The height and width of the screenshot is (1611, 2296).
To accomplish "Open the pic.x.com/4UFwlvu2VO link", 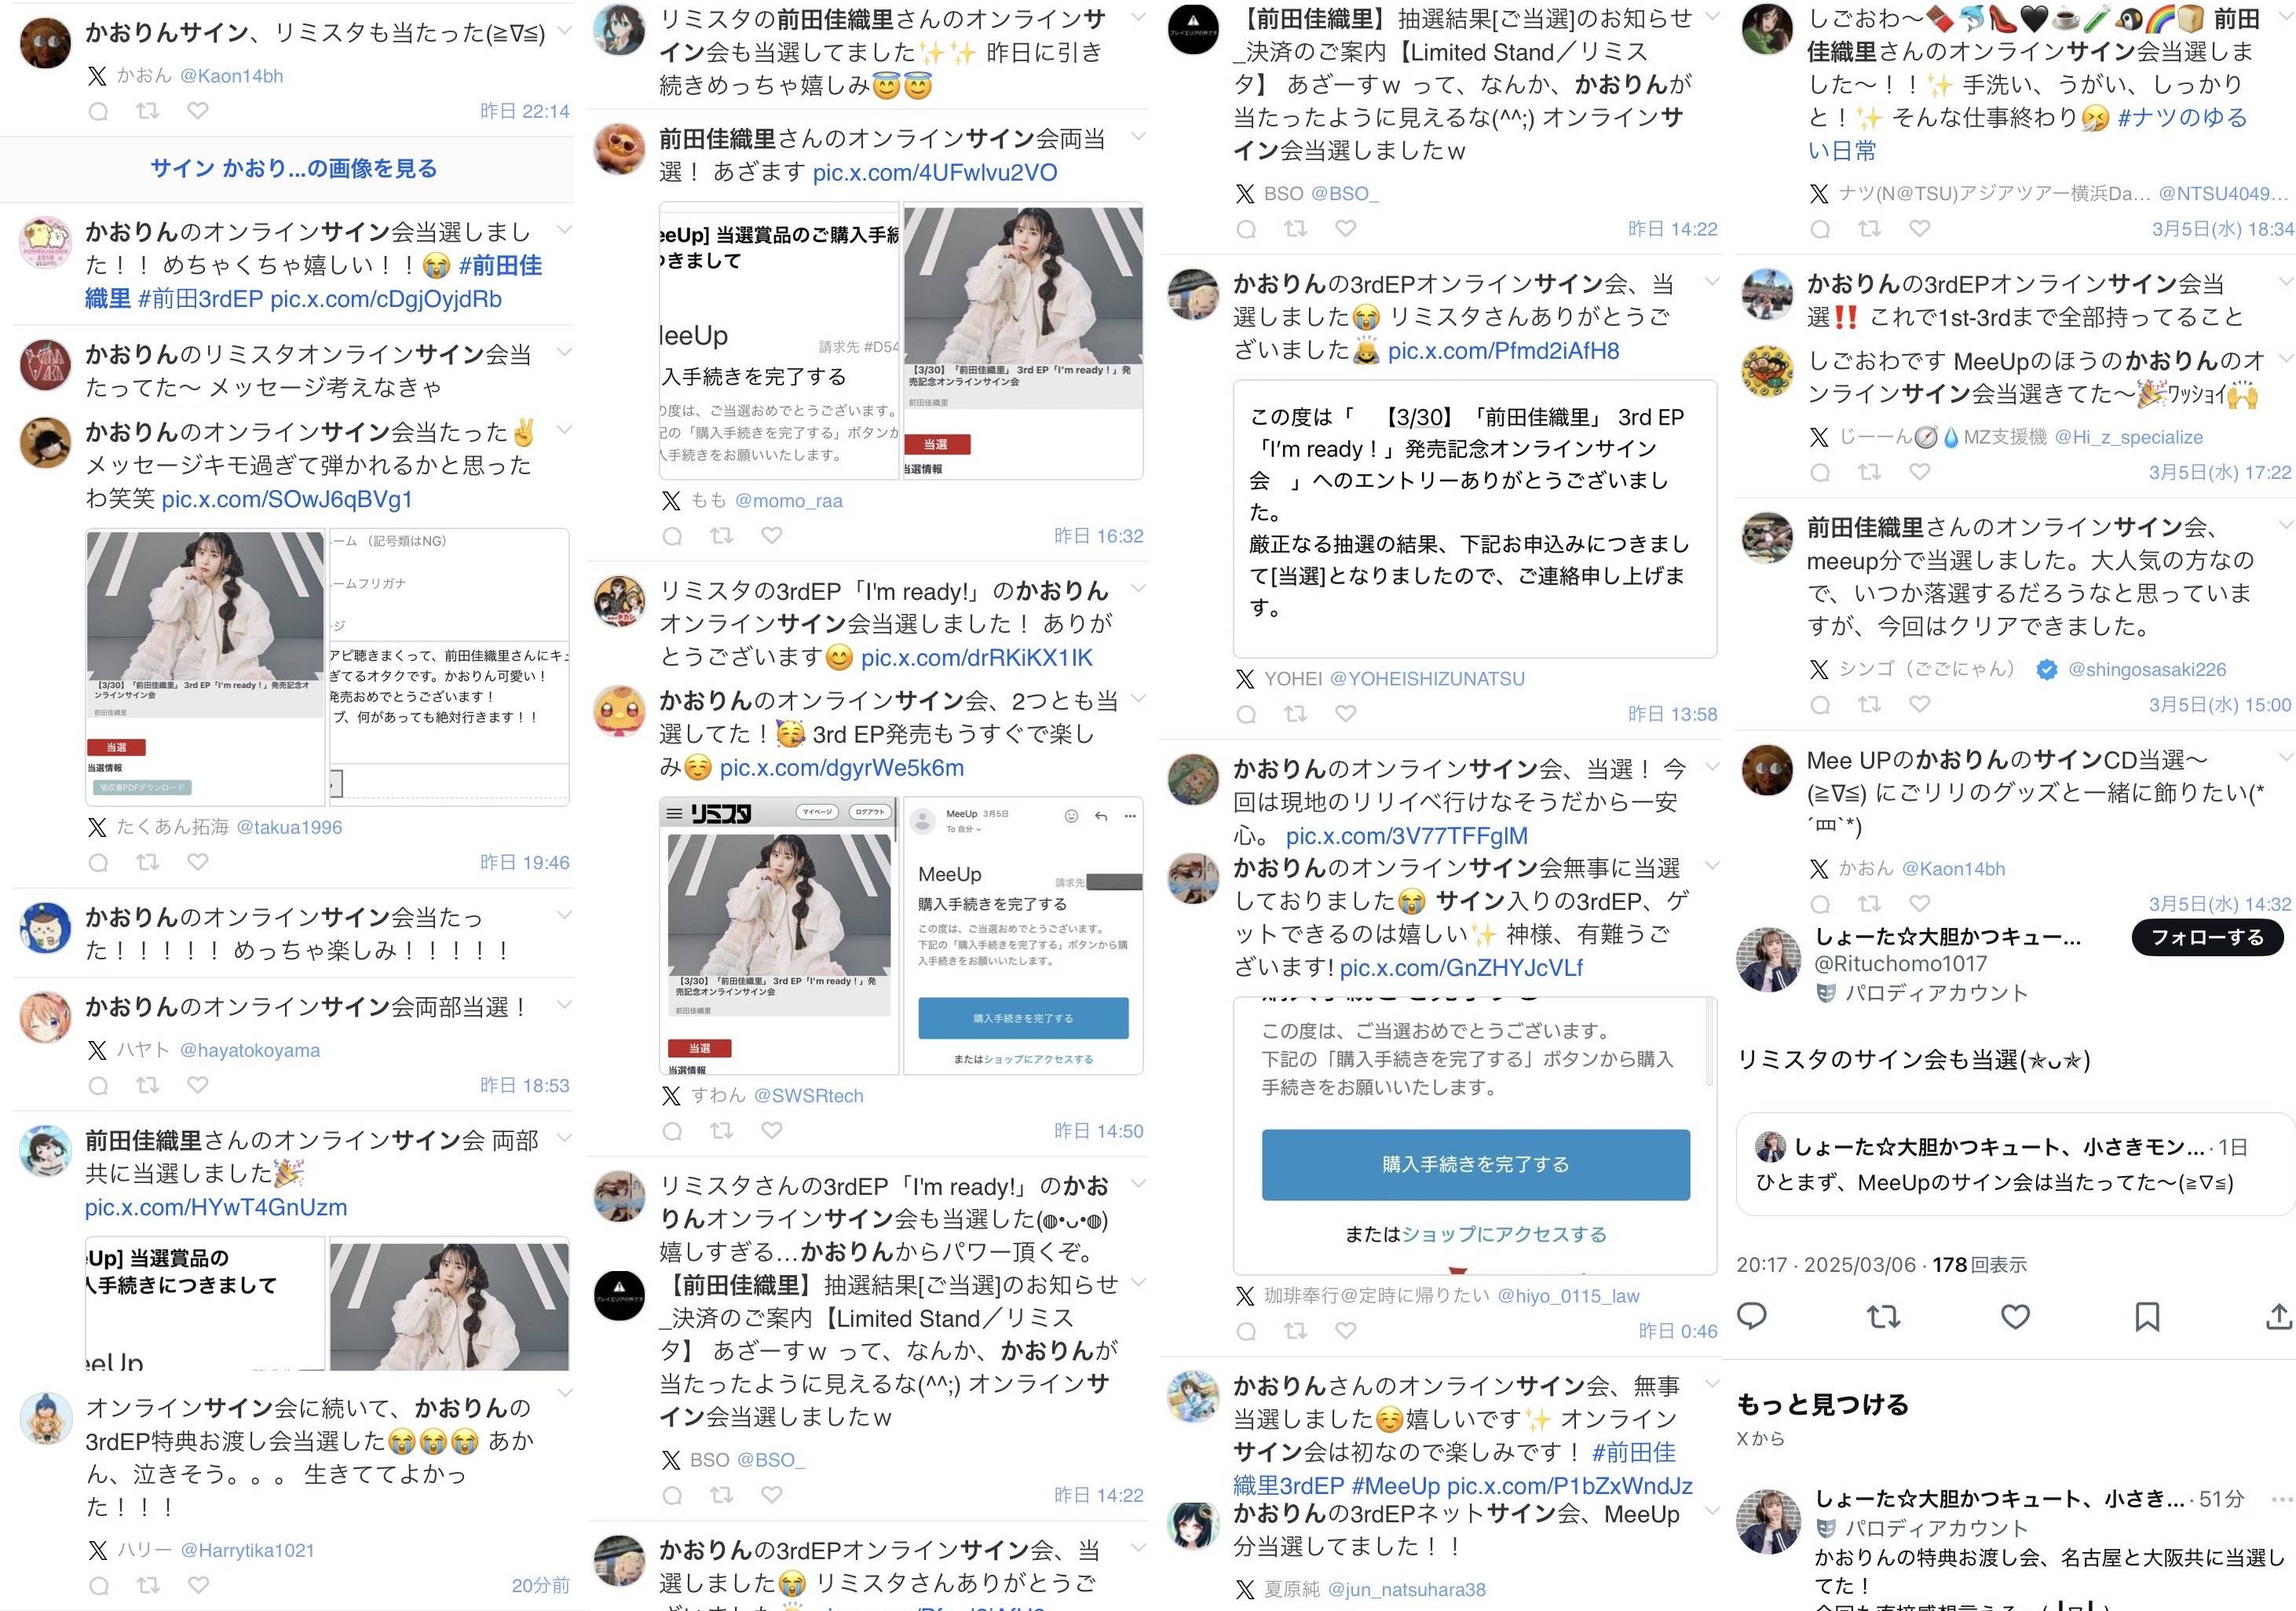I will (934, 172).
